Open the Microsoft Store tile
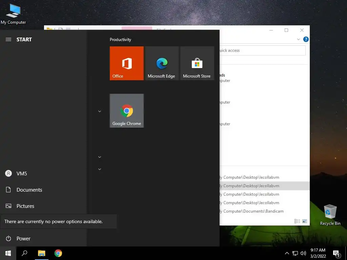 (197, 63)
